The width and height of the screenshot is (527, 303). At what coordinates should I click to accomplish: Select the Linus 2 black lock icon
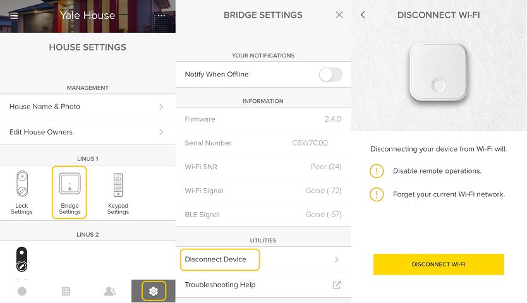point(22,259)
